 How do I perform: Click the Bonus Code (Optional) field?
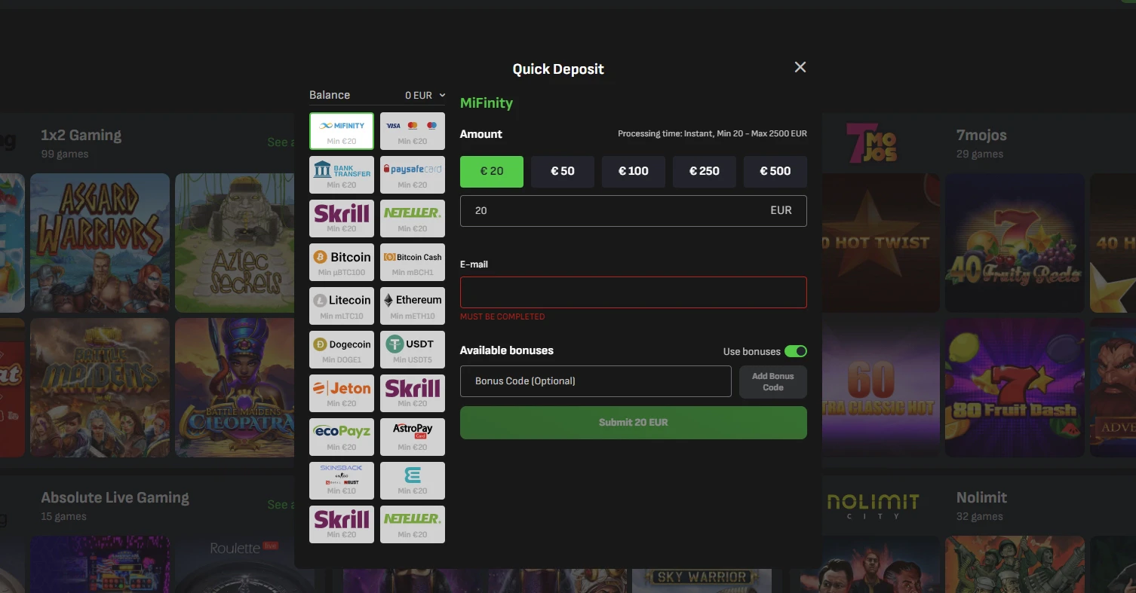pyautogui.click(x=596, y=381)
